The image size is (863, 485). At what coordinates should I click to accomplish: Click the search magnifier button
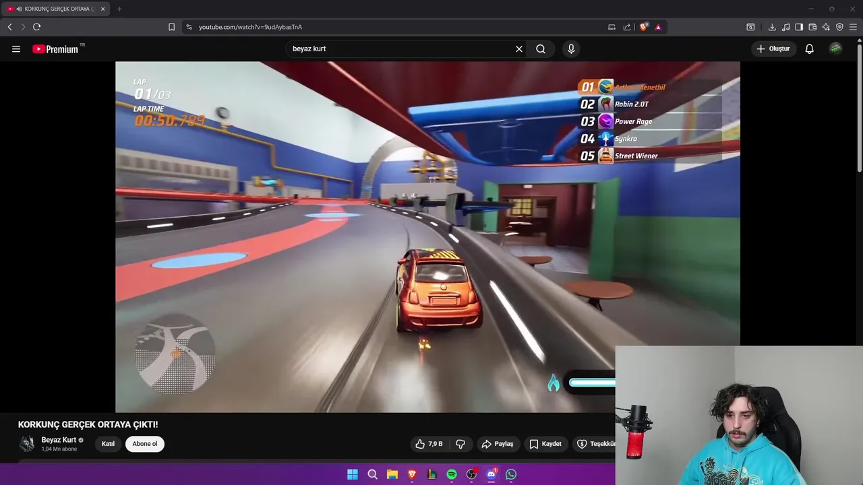pyautogui.click(x=541, y=48)
